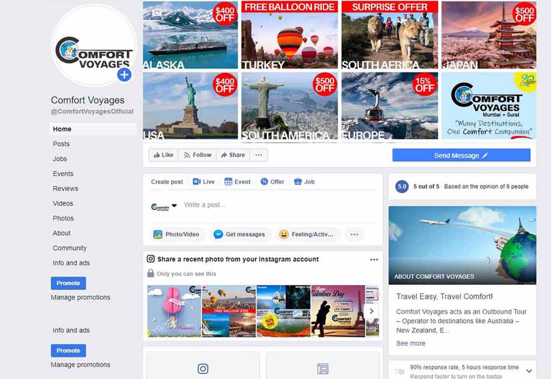Open the USA Statue of Liberty tile
551x379 pixels.
pyautogui.click(x=191, y=106)
